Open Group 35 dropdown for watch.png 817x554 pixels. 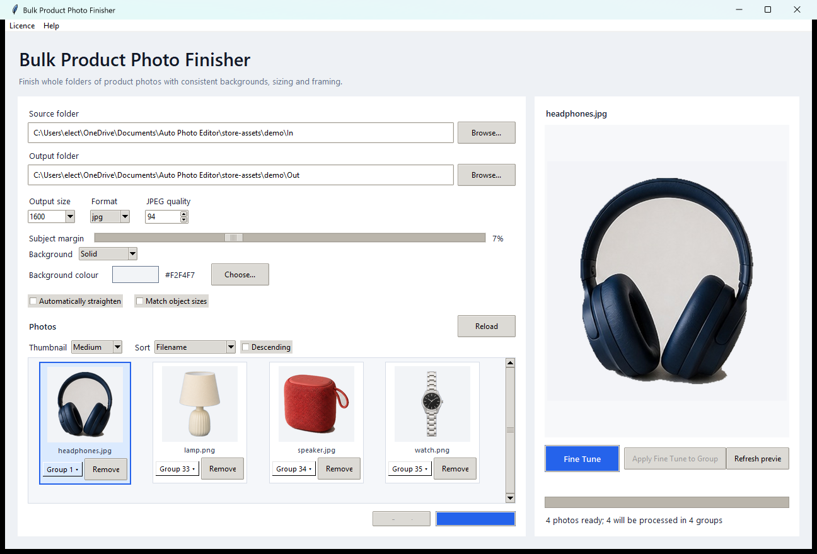tap(410, 469)
